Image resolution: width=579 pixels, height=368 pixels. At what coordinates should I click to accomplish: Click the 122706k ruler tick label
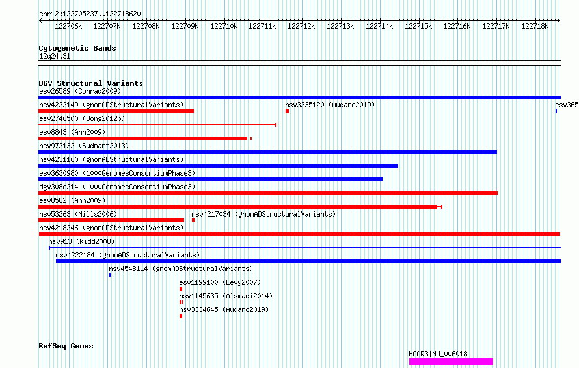point(68,26)
